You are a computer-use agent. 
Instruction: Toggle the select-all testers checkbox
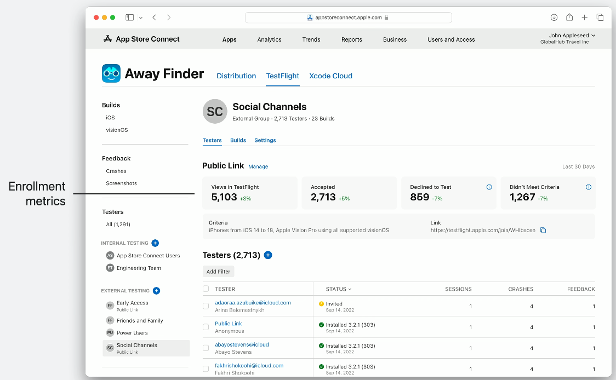click(x=206, y=289)
